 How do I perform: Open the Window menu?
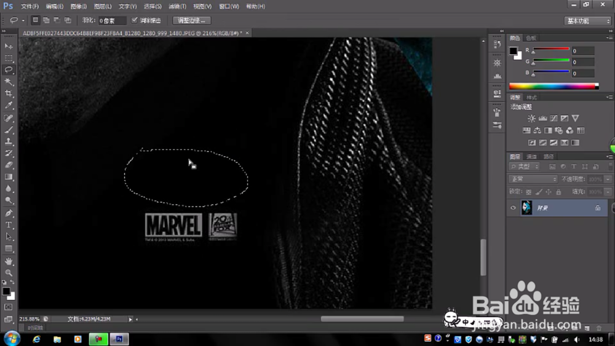click(x=229, y=6)
